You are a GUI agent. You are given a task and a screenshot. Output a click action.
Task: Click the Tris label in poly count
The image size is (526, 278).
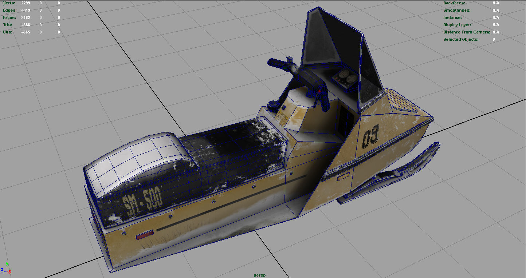pyautogui.click(x=8, y=25)
